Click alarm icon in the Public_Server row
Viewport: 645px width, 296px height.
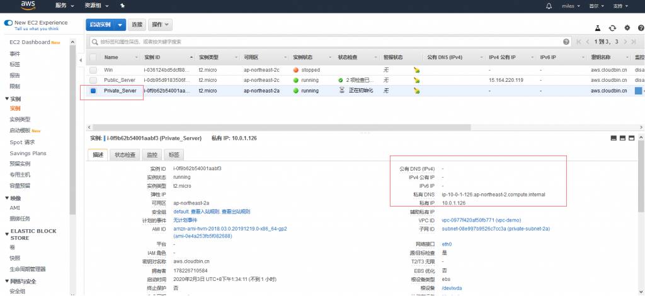[x=416, y=81]
